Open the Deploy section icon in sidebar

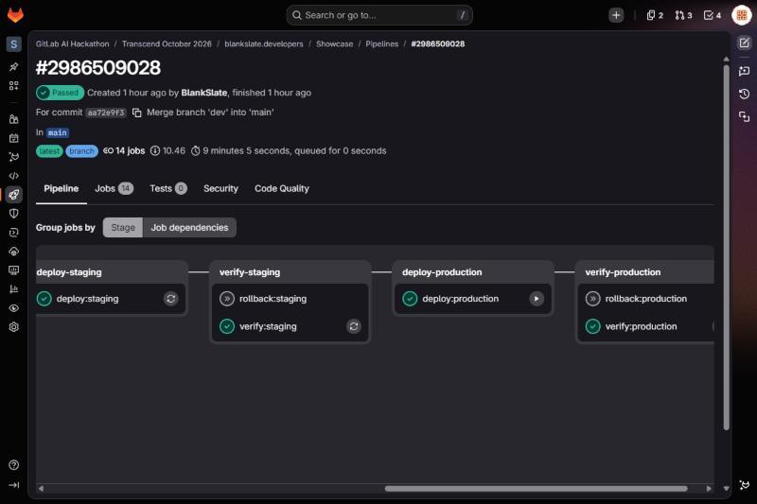tap(13, 233)
